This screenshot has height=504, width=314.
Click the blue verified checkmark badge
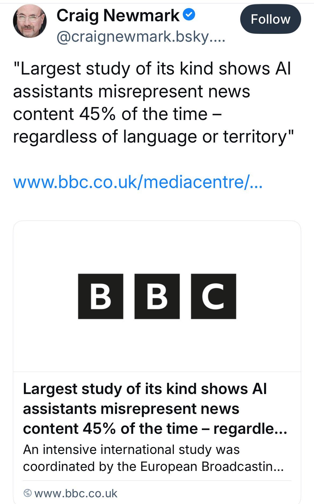189,15
